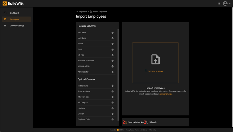
Task: Show info for Title Start Date
Action: [x=113, y=97]
